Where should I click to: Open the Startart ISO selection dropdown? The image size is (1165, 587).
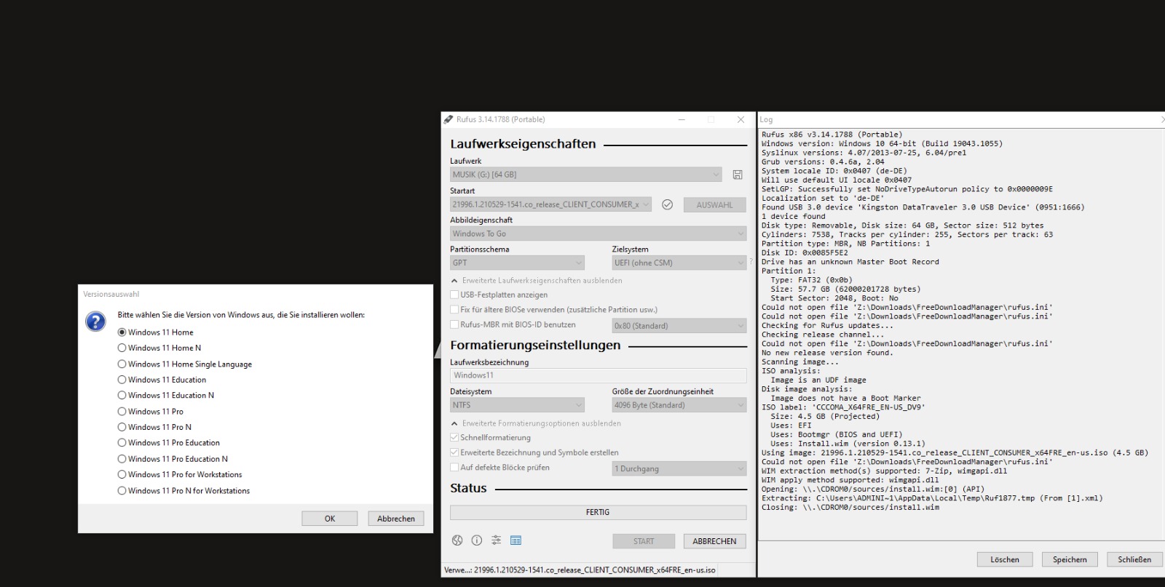pyautogui.click(x=550, y=205)
